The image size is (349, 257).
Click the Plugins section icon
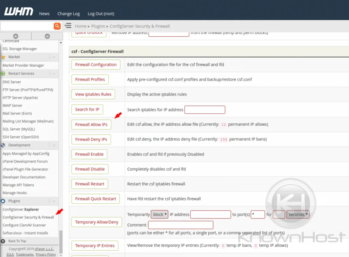click(3, 201)
